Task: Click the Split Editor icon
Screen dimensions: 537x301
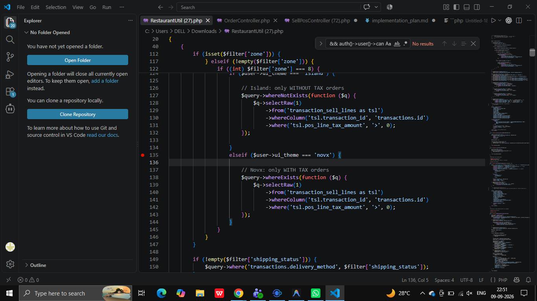Action: (519, 20)
